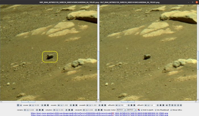Toggle the Un-Thumbnail checkbox

[156, 110]
